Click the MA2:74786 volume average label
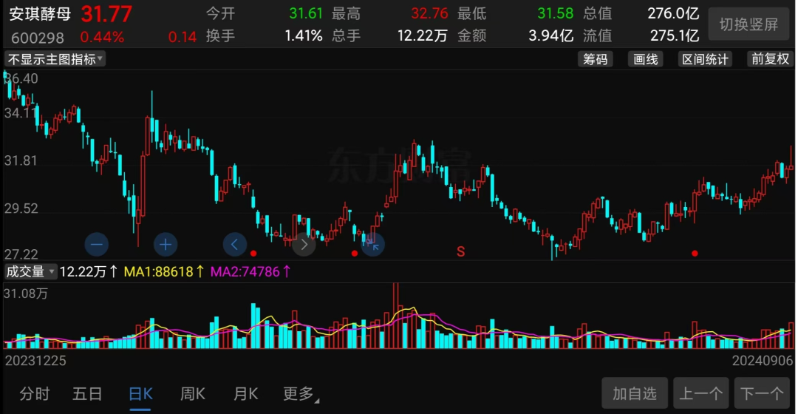This screenshot has height=414, width=798. pyautogui.click(x=250, y=272)
